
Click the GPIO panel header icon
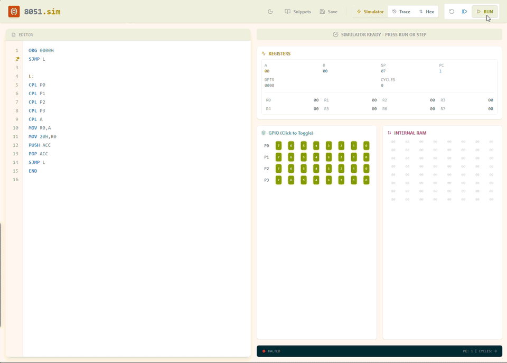coord(264,133)
